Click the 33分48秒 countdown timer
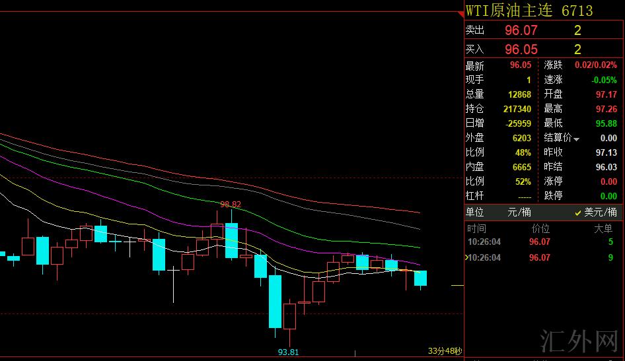The height and width of the screenshot is (361, 625). [x=445, y=351]
